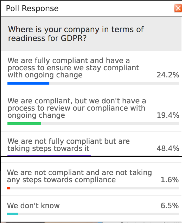182x223 pixels.
Task: Click the not compliant, no steps option
Action: pos(79,176)
